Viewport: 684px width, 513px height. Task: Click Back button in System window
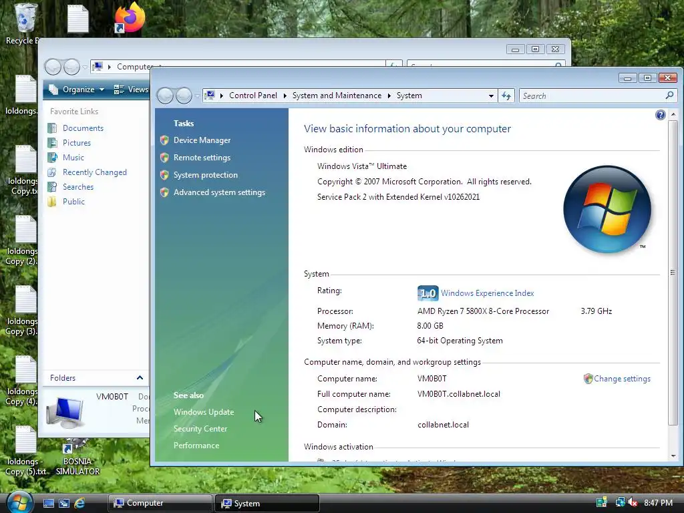[166, 96]
